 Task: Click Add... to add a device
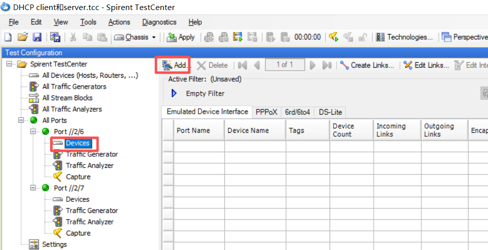click(x=175, y=65)
